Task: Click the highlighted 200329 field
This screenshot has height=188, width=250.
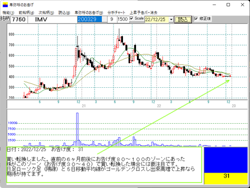Action: pos(89,19)
